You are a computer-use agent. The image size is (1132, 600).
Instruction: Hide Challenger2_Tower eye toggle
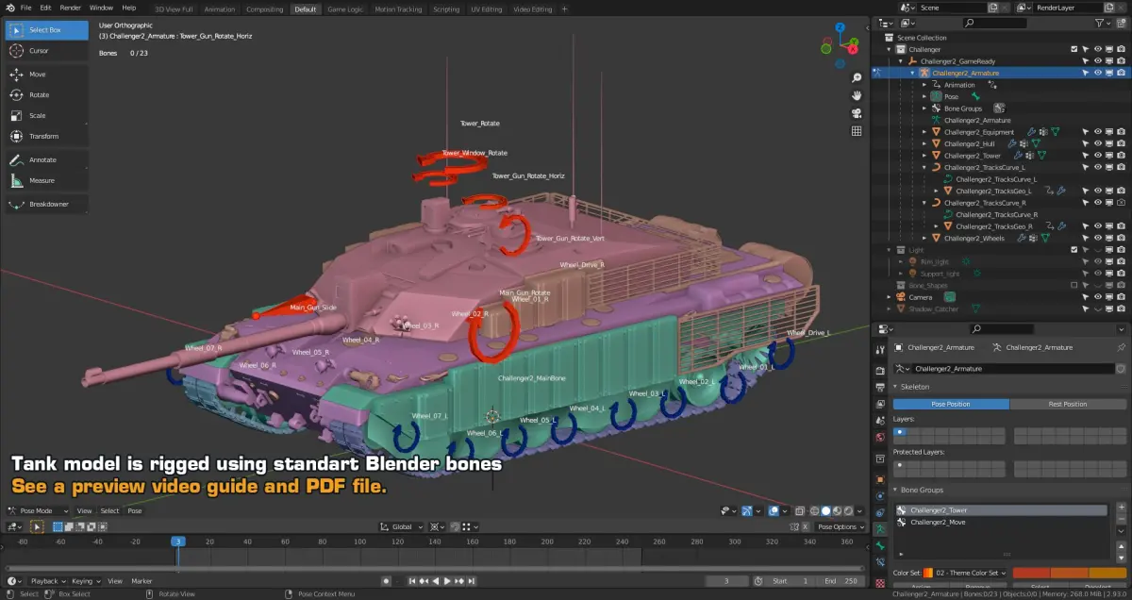click(1098, 156)
